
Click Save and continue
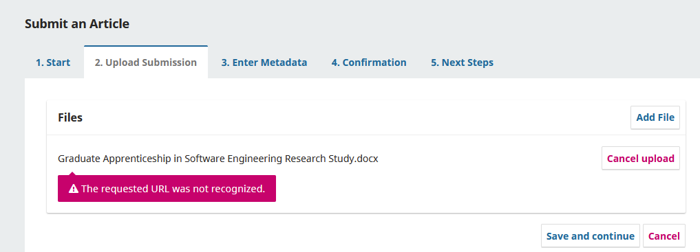coord(590,236)
